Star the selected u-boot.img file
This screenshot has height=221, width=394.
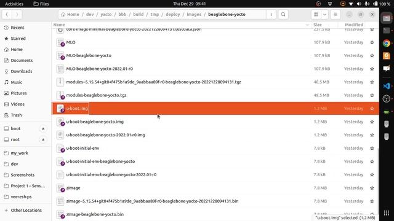point(372,109)
